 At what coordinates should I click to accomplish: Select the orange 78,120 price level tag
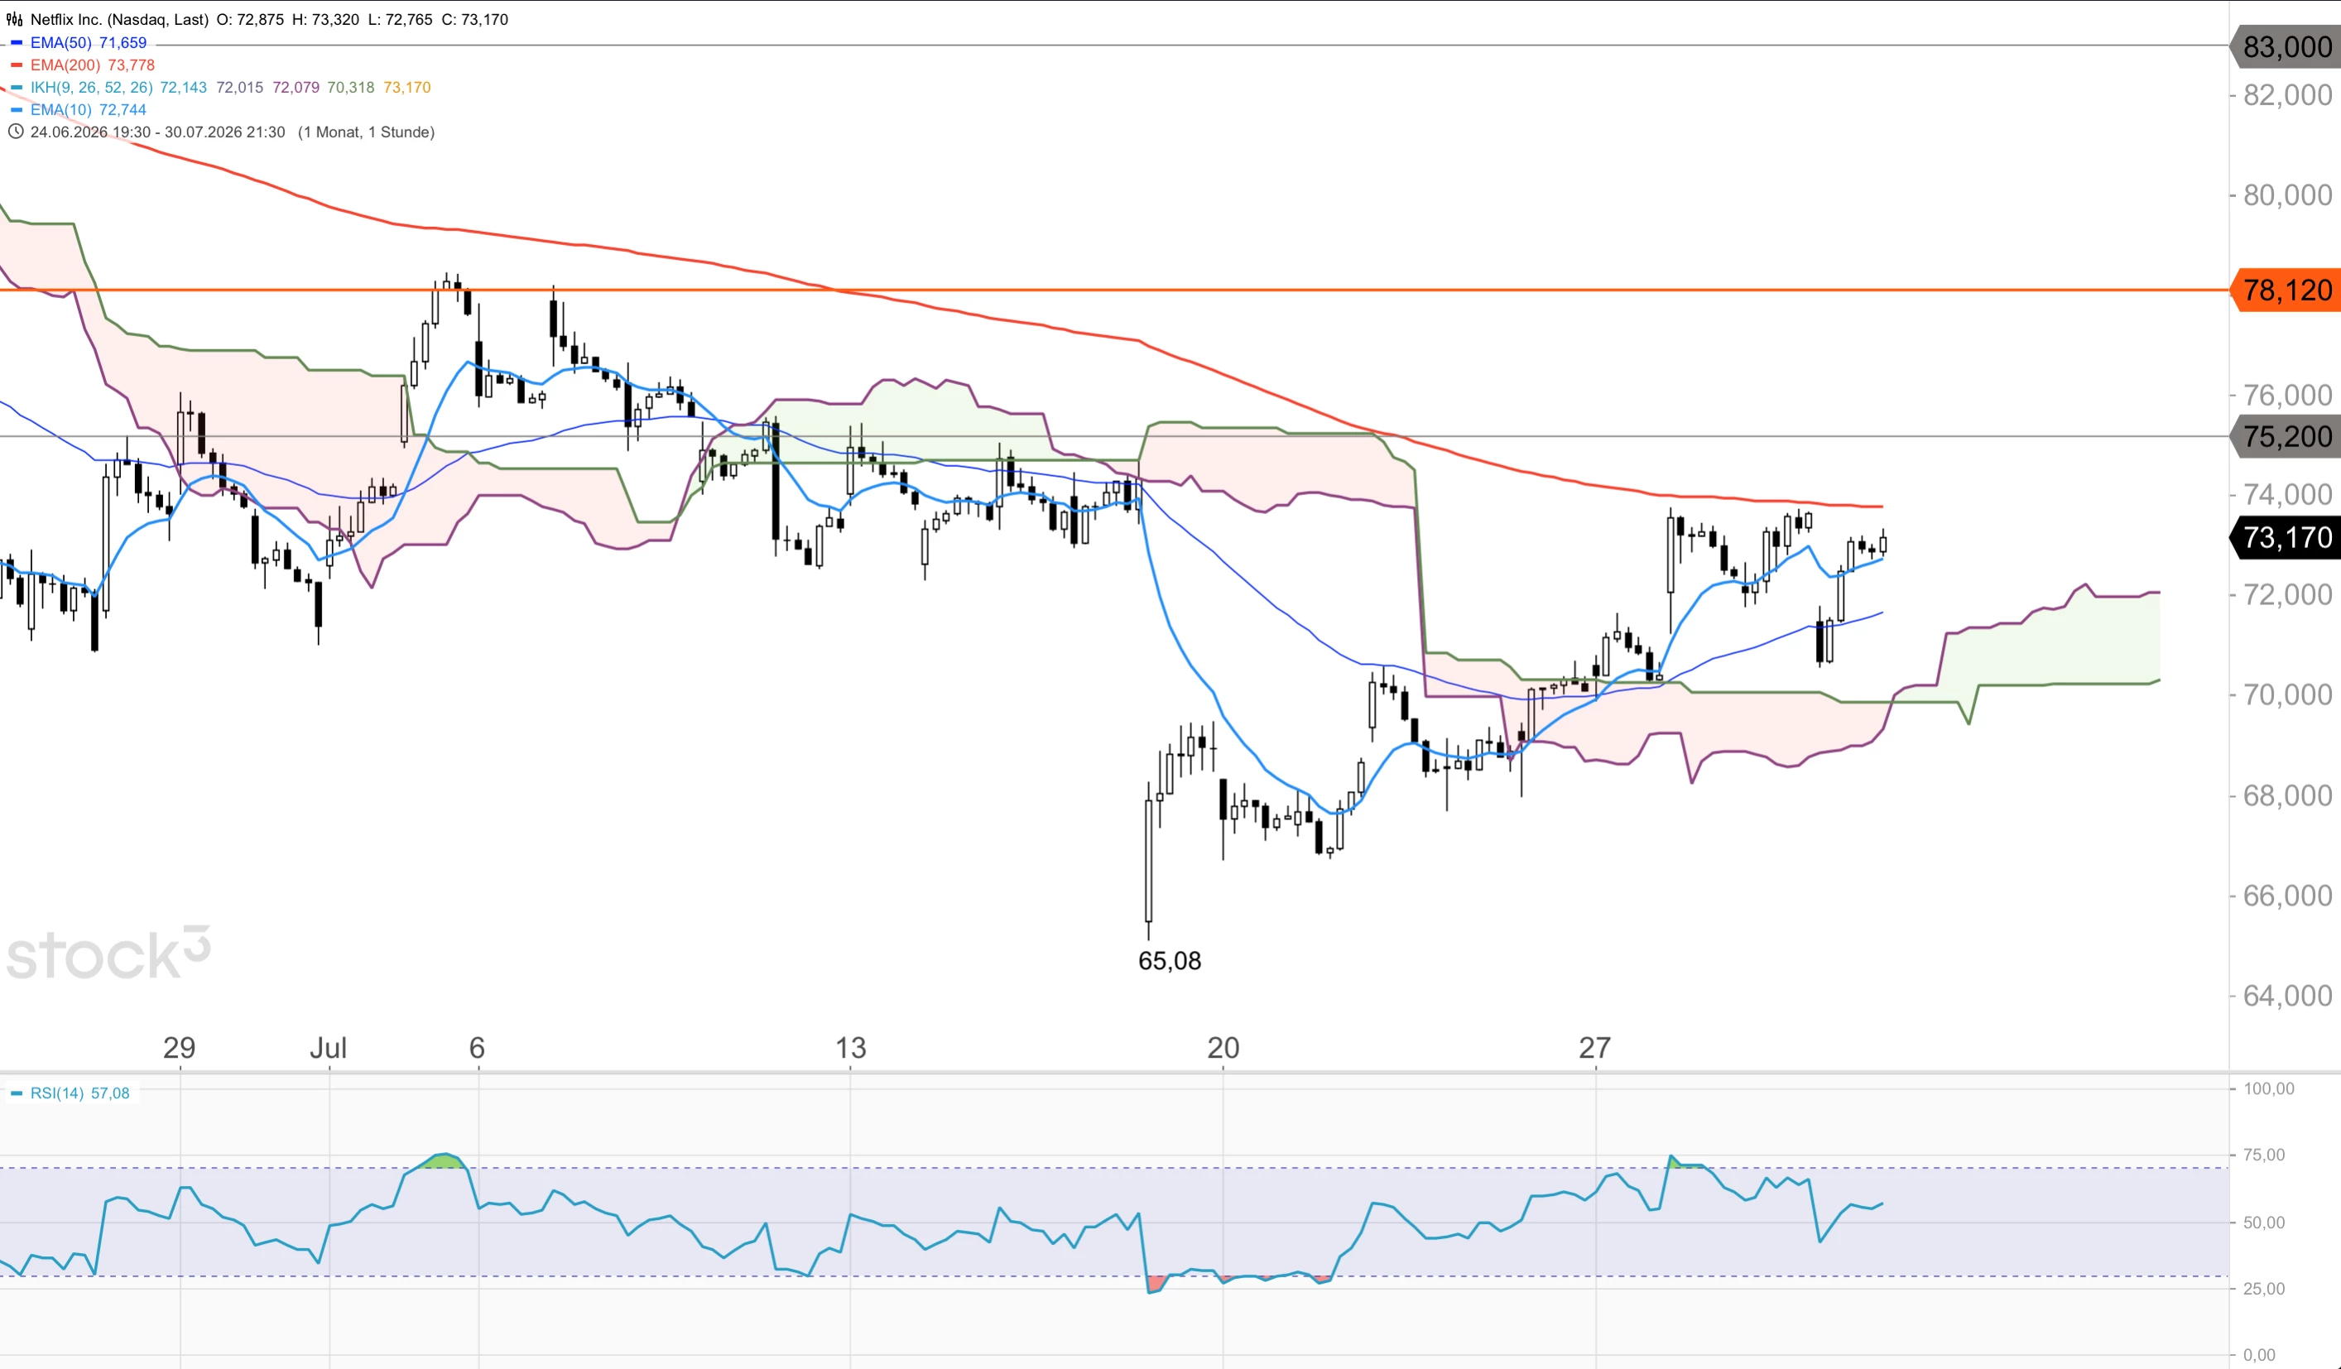click(2286, 291)
